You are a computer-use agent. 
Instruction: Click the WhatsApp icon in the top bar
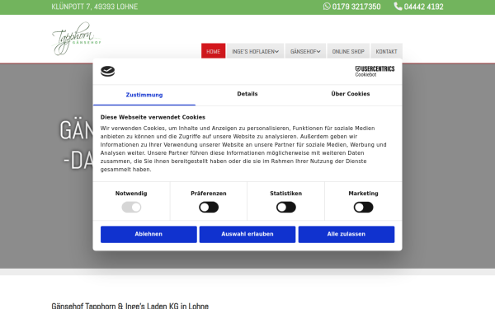coord(327,7)
